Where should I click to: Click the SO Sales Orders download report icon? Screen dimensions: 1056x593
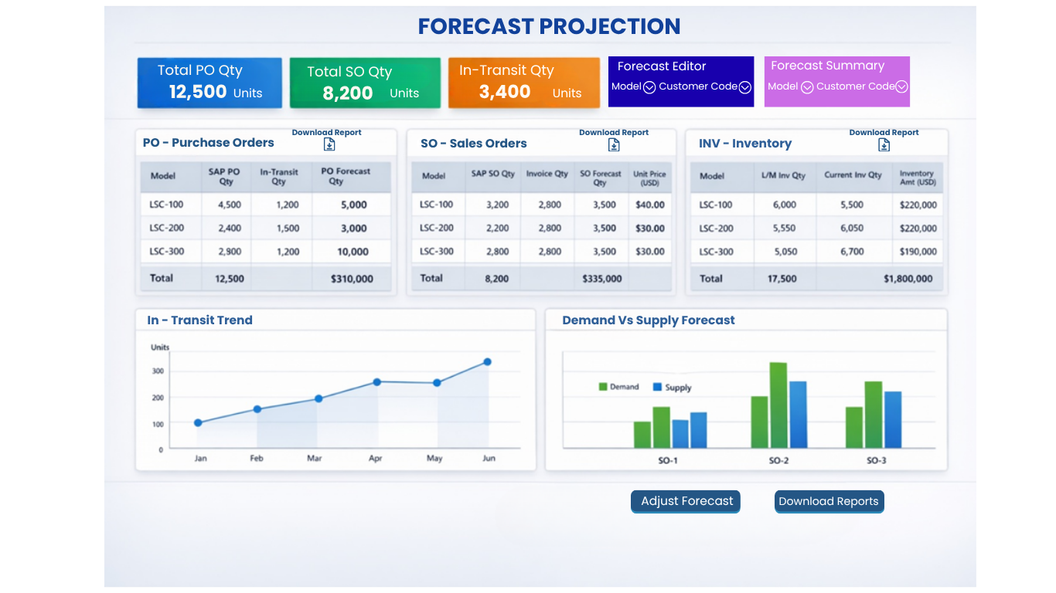point(616,144)
